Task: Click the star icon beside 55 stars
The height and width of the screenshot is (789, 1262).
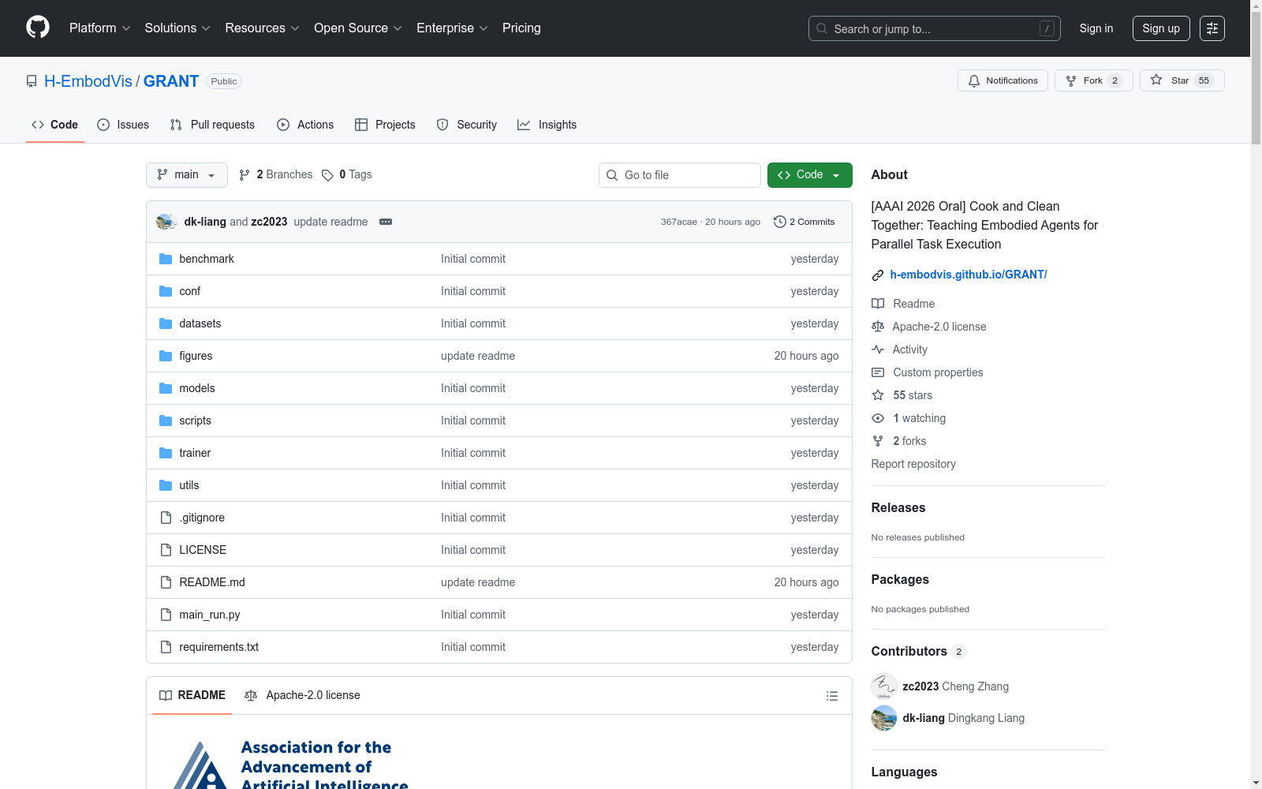Action: click(878, 395)
